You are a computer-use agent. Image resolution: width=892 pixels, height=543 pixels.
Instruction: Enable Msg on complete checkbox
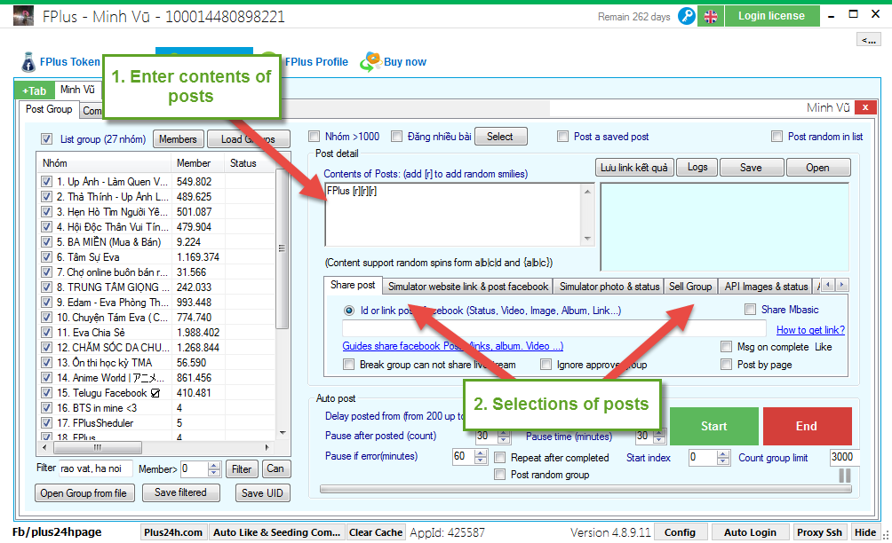click(x=726, y=347)
